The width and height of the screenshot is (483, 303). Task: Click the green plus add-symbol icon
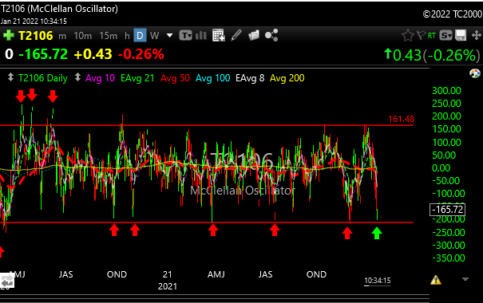pos(9,35)
